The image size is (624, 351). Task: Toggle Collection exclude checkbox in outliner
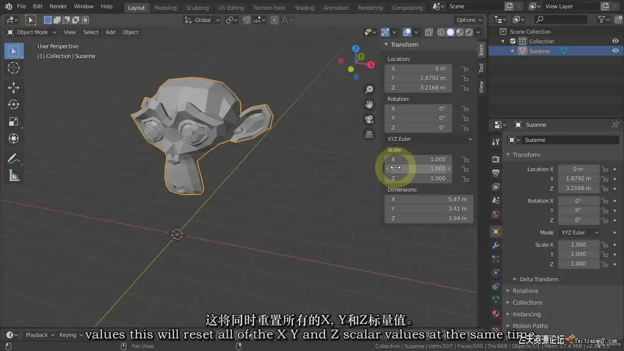point(512,41)
